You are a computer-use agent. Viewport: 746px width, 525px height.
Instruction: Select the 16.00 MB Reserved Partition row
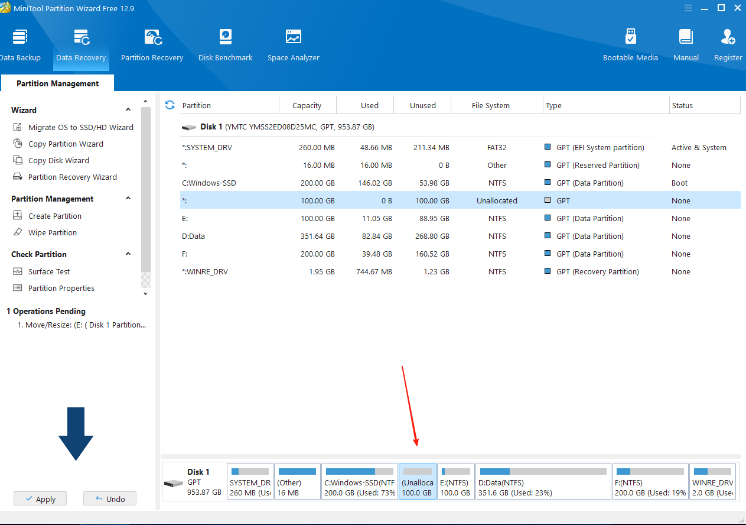click(460, 165)
